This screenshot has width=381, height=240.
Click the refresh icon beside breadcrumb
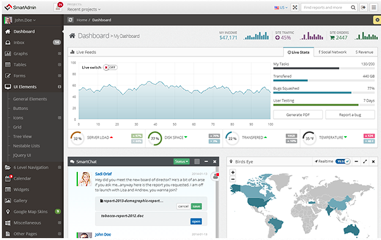pyautogui.click(x=70, y=20)
